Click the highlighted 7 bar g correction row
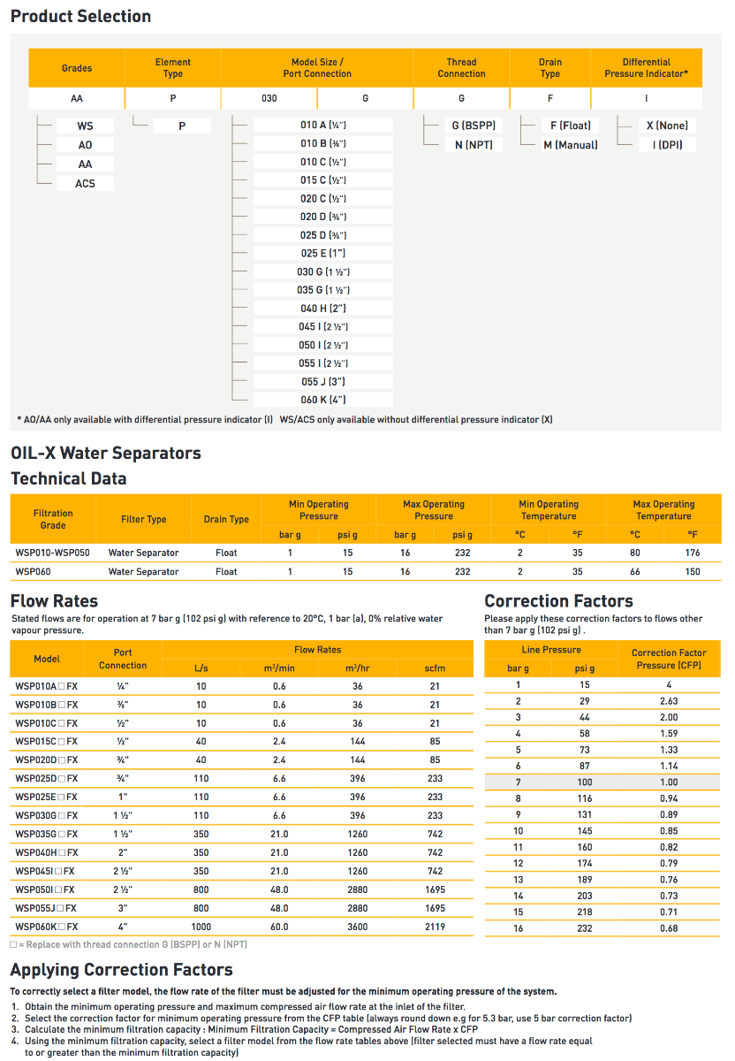 click(602, 782)
